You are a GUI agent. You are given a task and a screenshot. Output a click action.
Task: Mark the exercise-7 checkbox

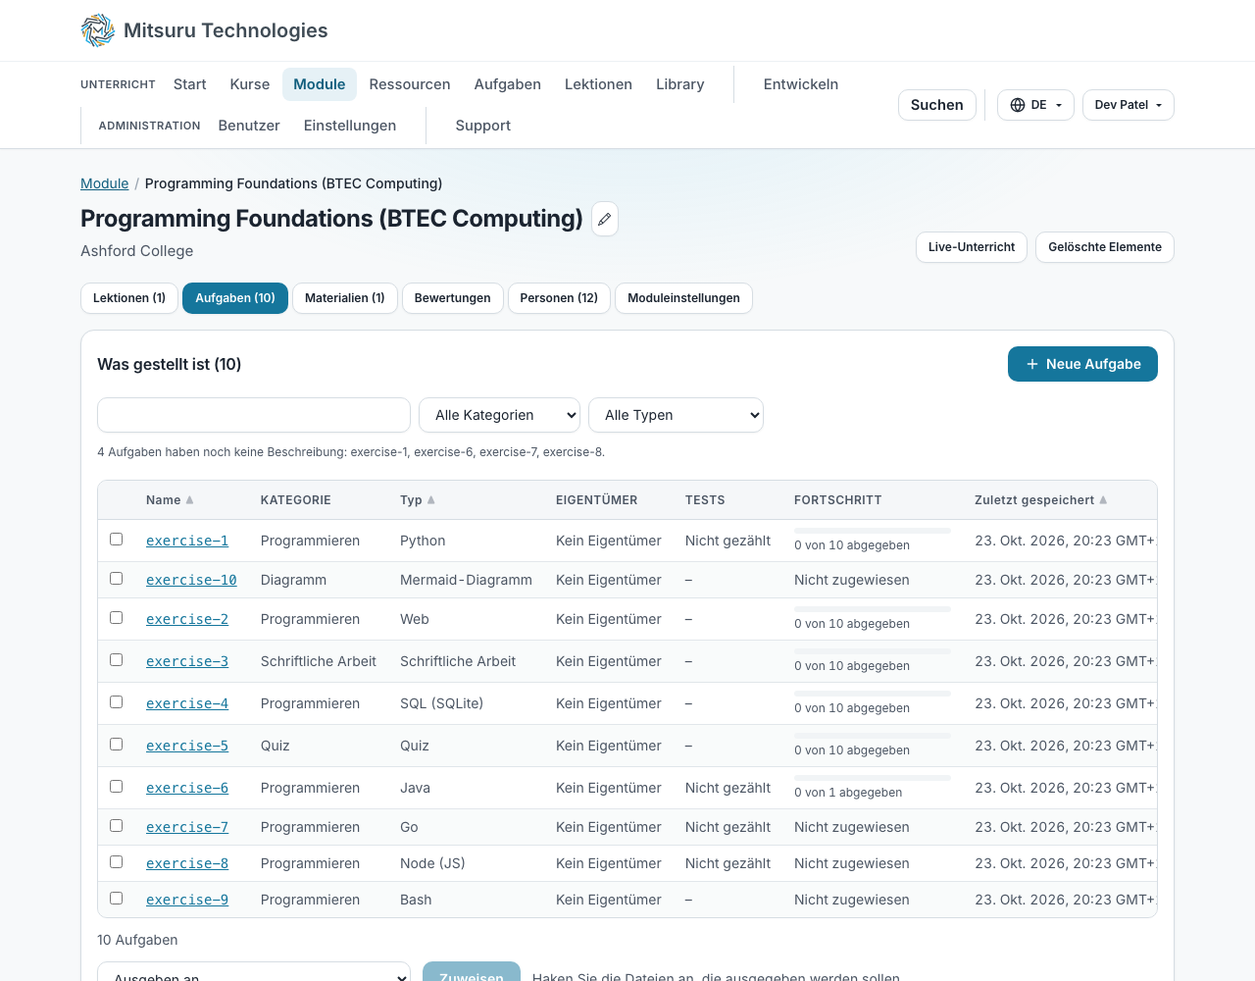[117, 826]
